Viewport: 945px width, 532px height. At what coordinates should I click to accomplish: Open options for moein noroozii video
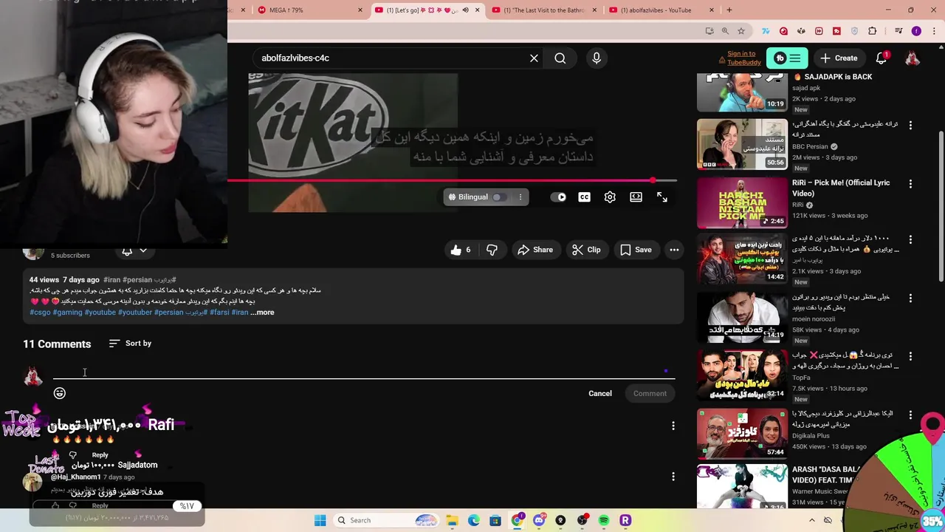tap(910, 298)
